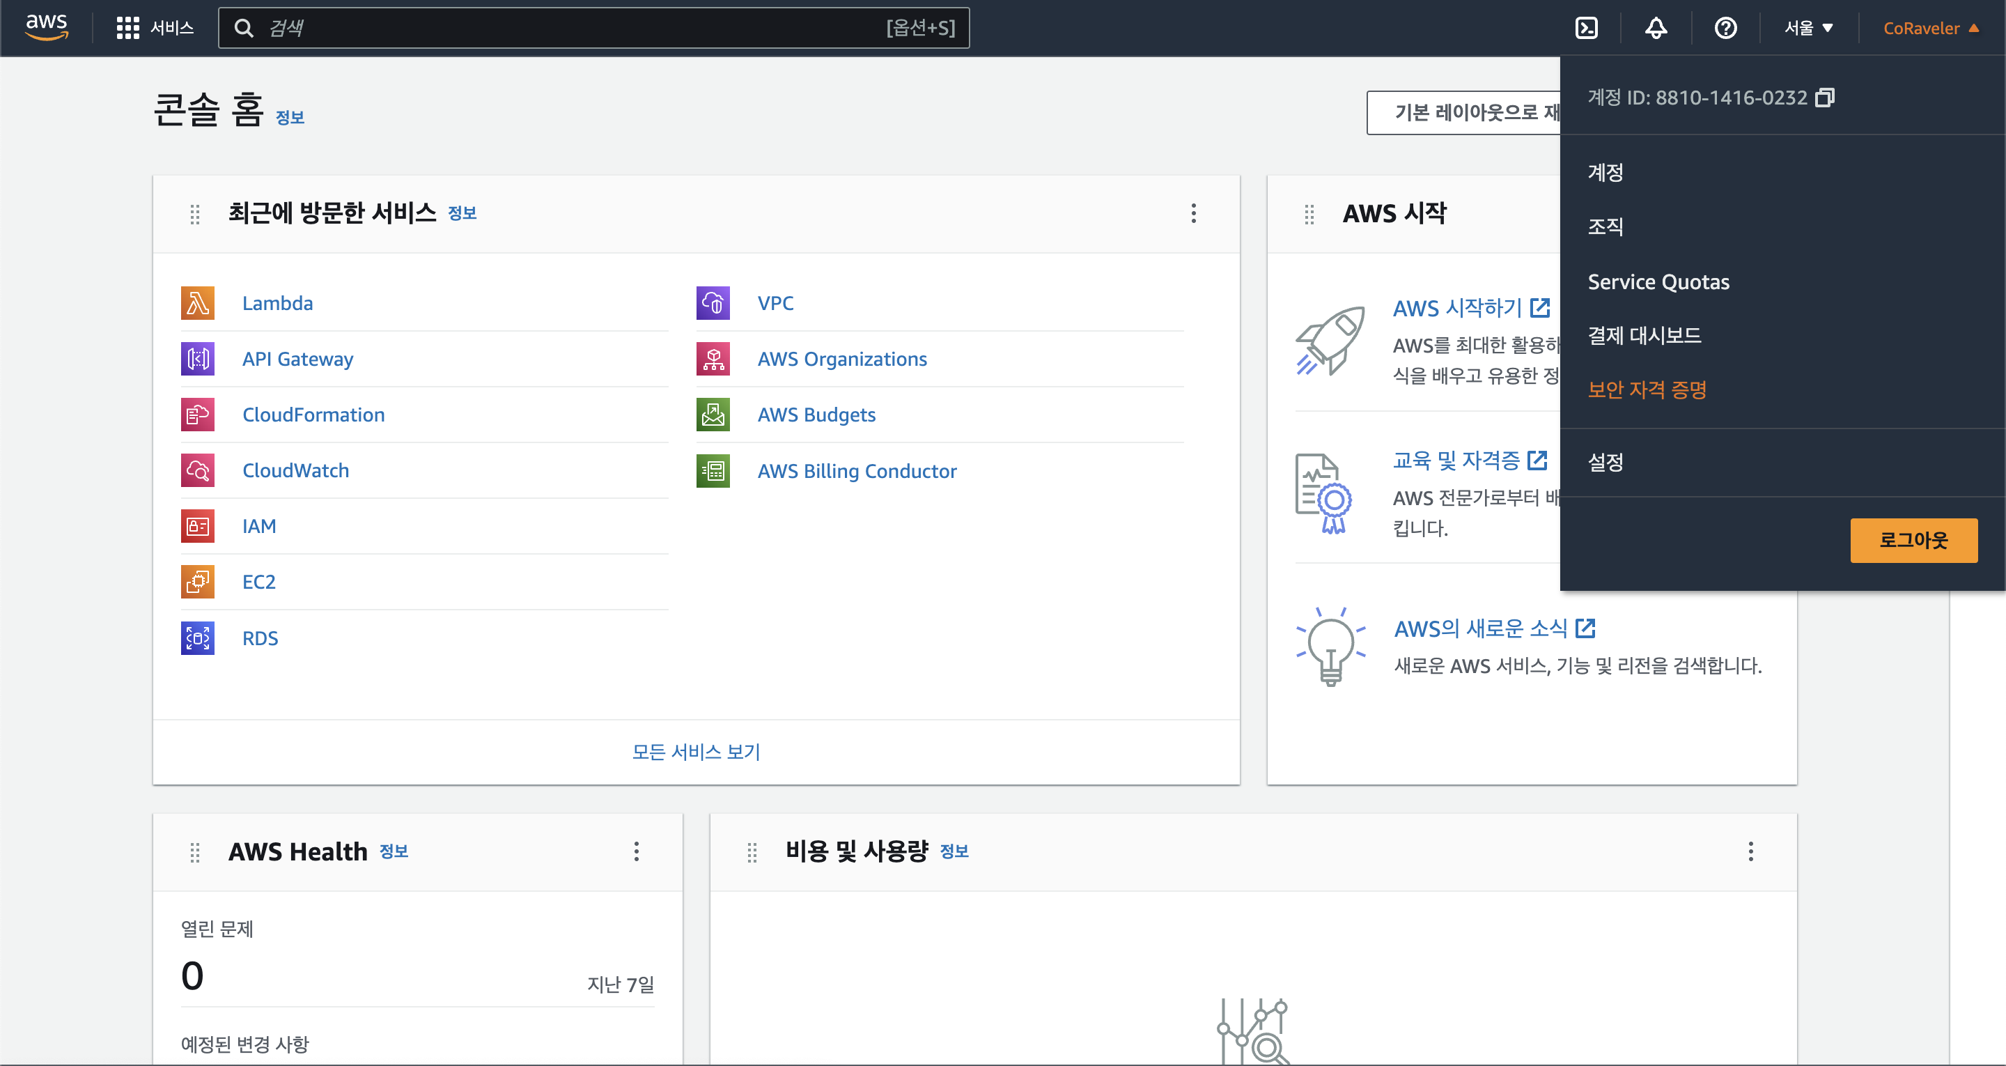Open the 서비스 menu label
The image size is (2006, 1066).
coord(171,28)
